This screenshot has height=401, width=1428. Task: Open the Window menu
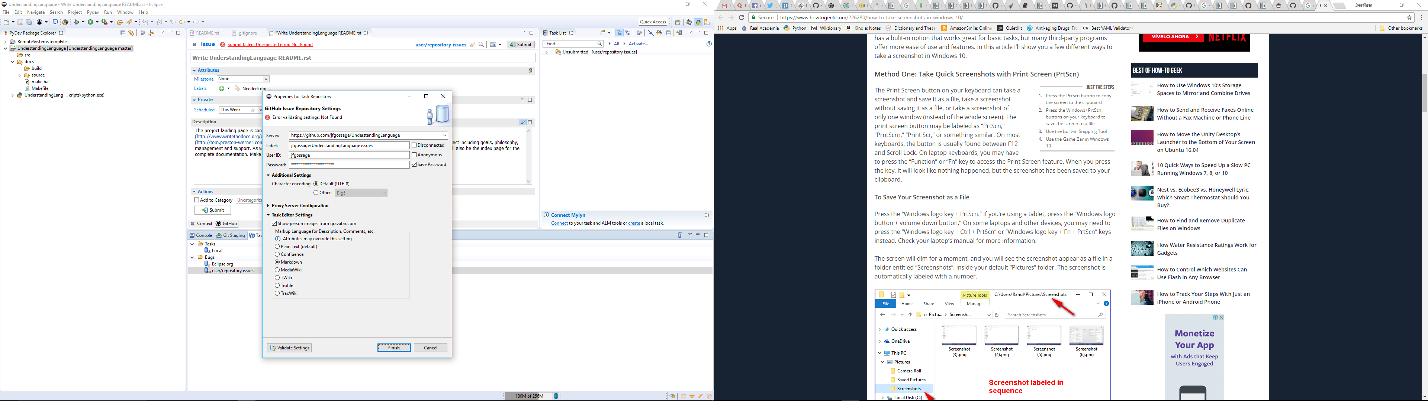[125, 12]
